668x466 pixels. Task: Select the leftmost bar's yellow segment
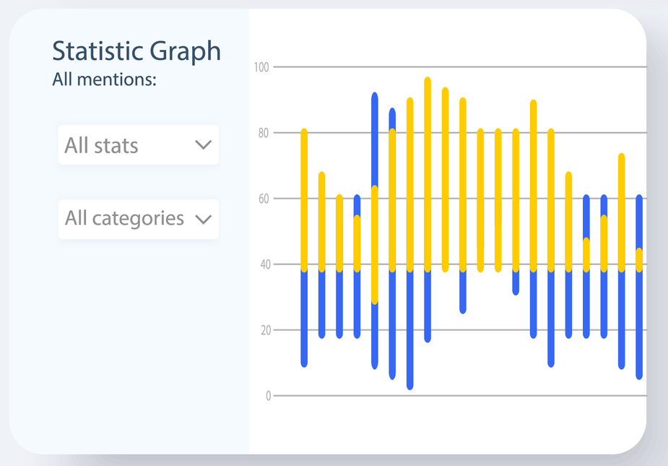304,199
